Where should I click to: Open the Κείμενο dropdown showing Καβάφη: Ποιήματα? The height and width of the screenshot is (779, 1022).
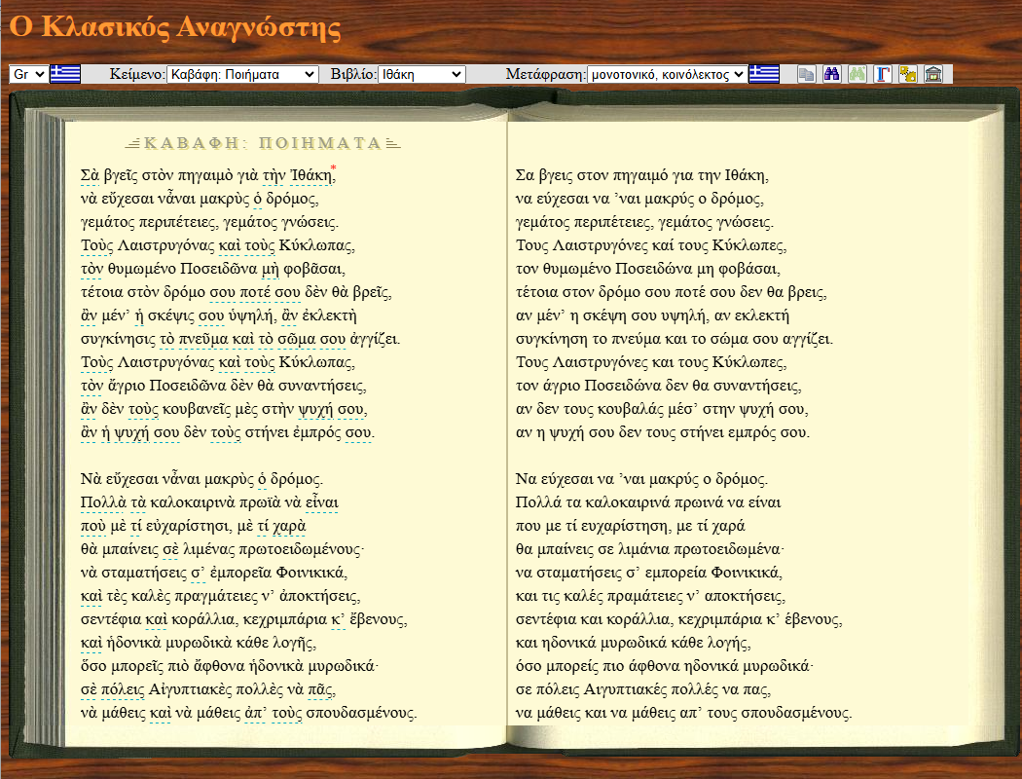point(242,74)
